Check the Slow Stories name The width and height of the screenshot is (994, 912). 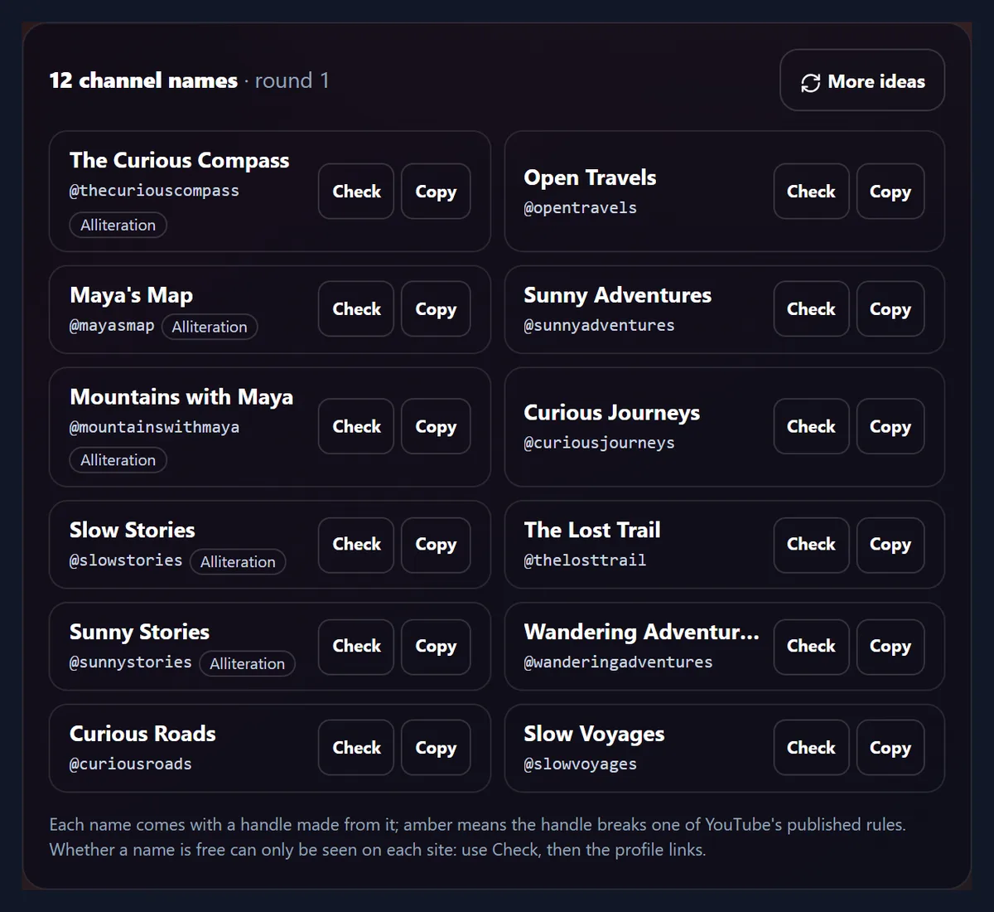coord(356,545)
